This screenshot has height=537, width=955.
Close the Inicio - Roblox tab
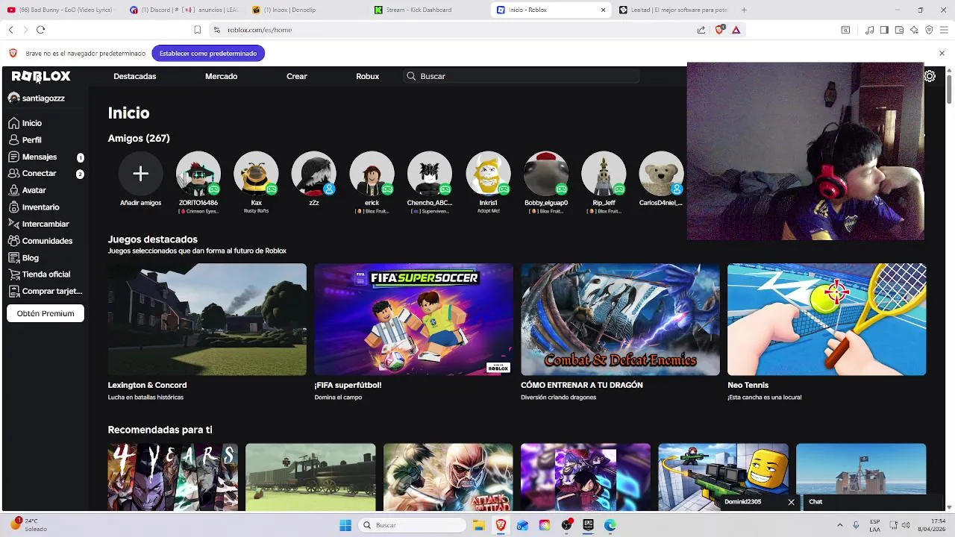(x=603, y=10)
